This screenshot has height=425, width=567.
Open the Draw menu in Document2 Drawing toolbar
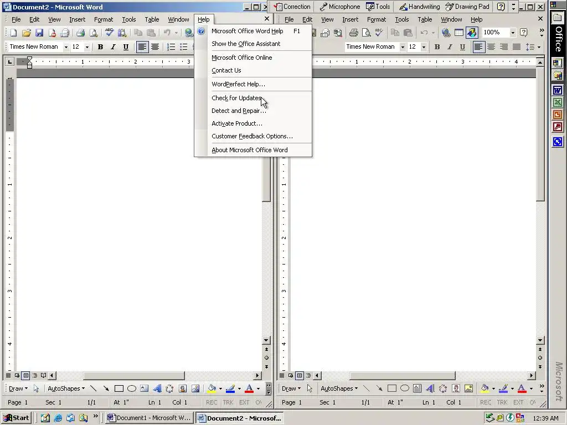tap(18, 388)
